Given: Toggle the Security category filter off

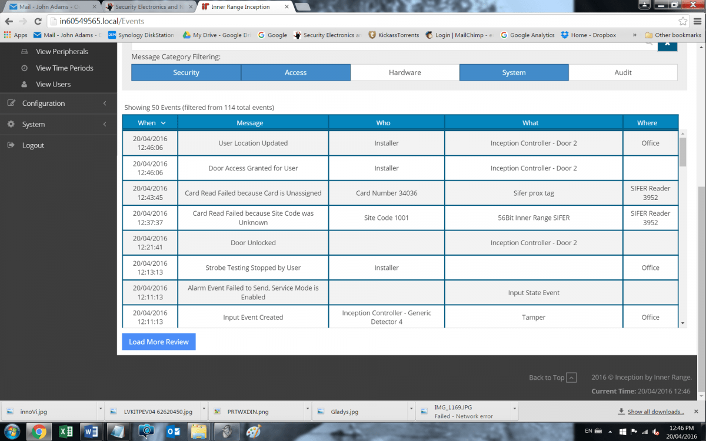Looking at the screenshot, I should point(186,72).
